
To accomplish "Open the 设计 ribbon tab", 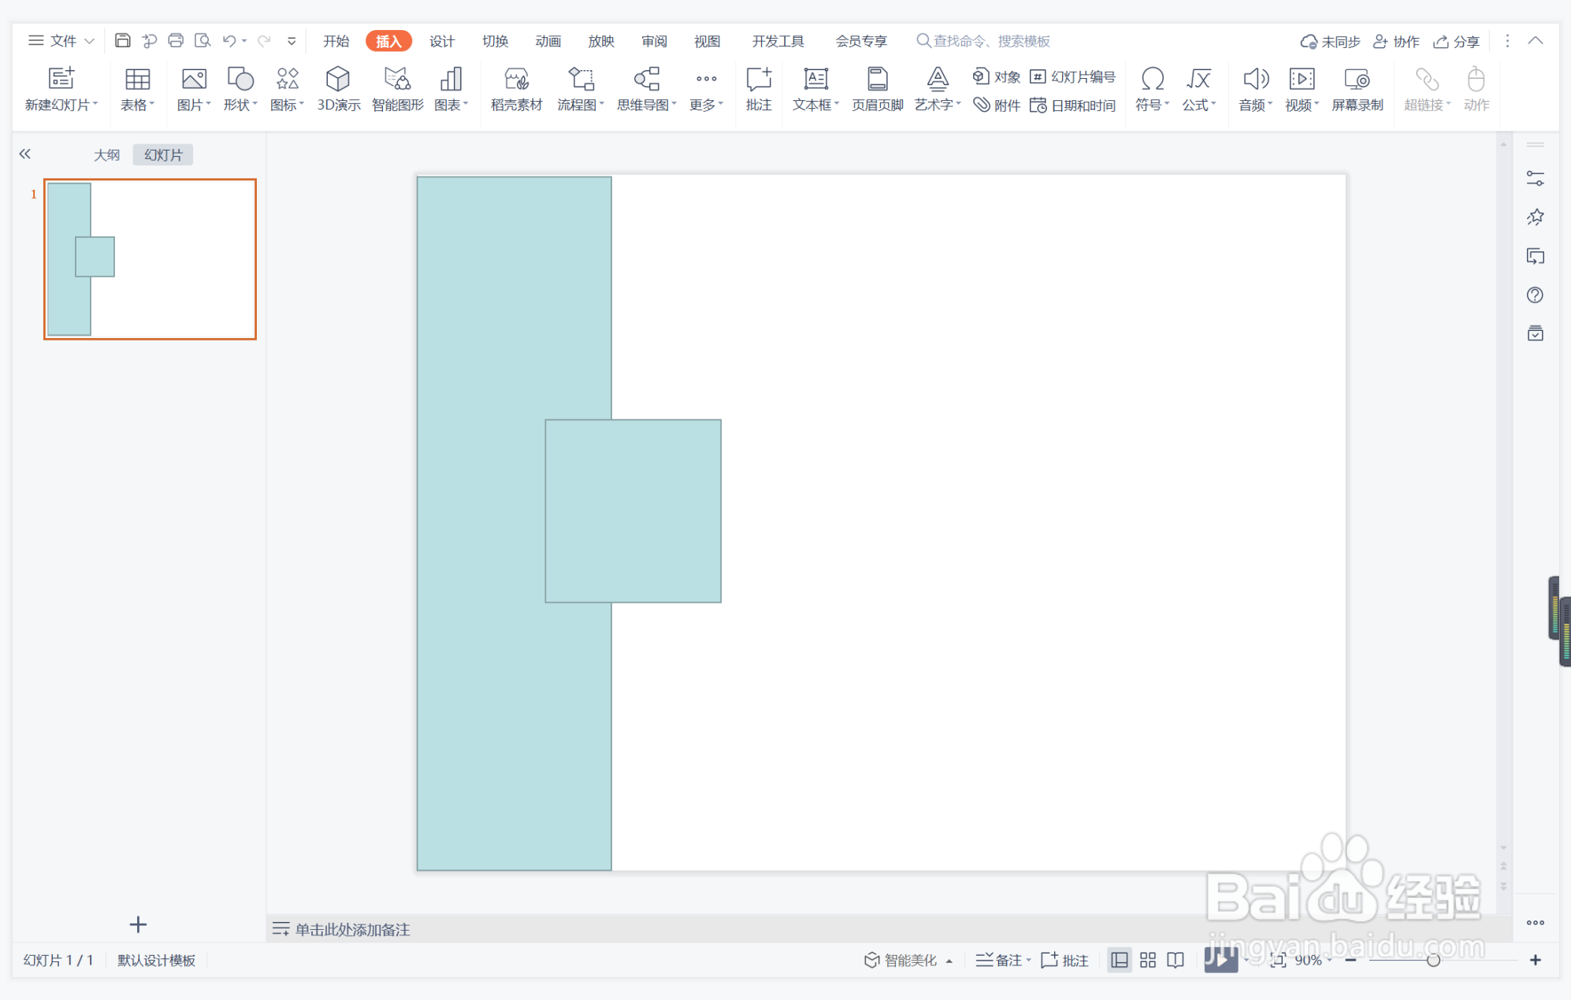I will pyautogui.click(x=441, y=41).
